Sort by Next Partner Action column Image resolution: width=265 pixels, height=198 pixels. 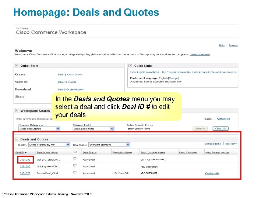(217, 153)
